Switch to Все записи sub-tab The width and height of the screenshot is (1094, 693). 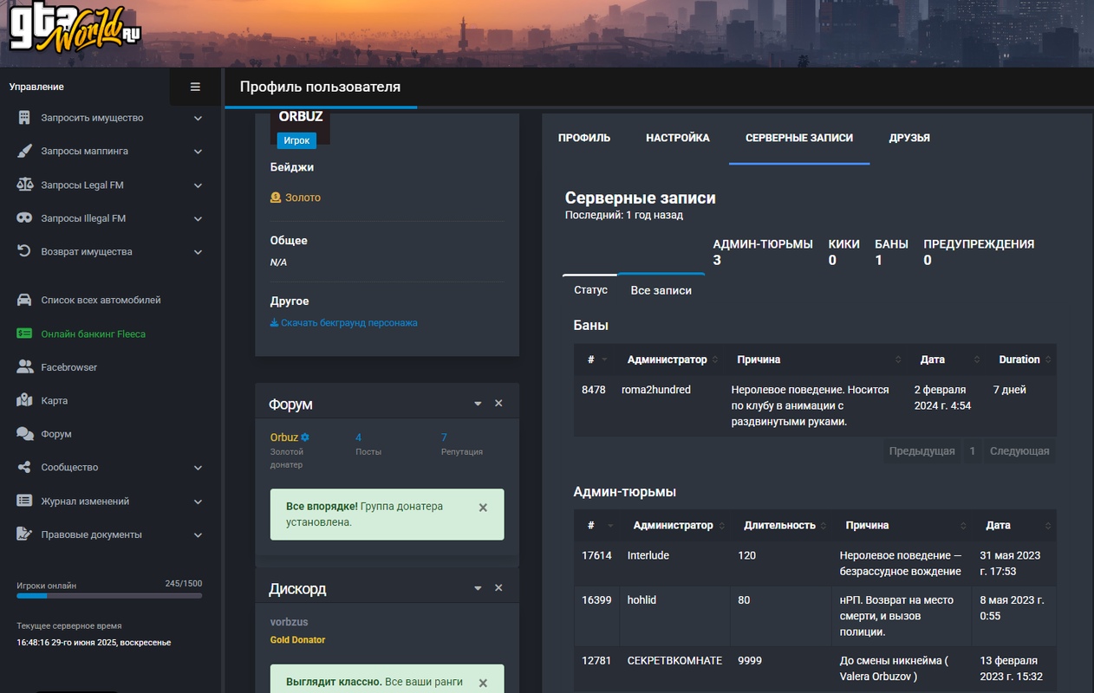(661, 290)
